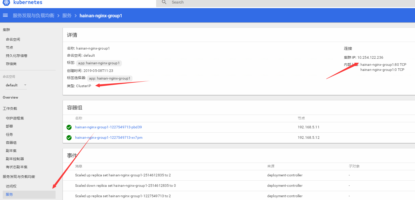Viewport: 415px width, 200px height.
Task: Click endpoint hainan-nginx-group1:0 TCP
Action: [382, 70]
